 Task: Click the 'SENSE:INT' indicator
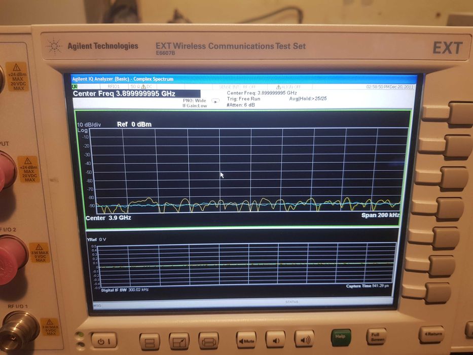pos(229,87)
